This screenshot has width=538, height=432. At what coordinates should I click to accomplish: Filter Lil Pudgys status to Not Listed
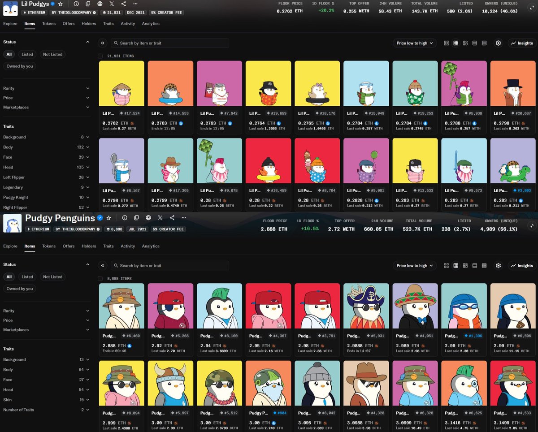(x=52, y=54)
